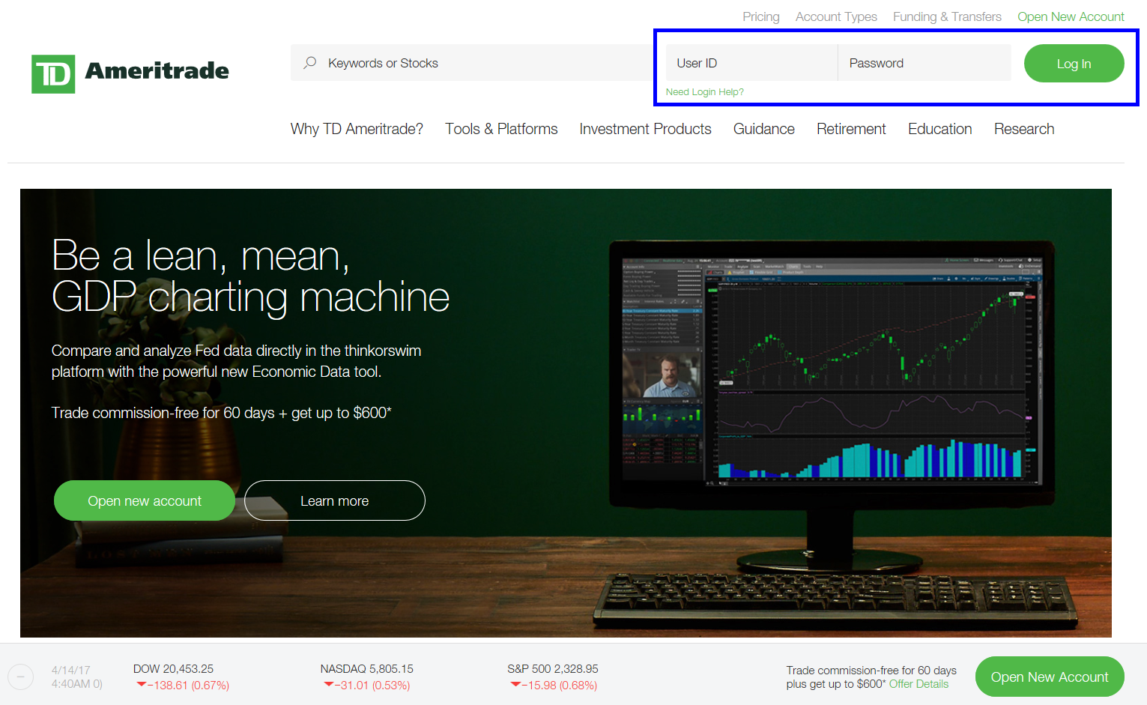This screenshot has width=1147, height=705.
Task: Click the Keywords or Stocks search field
Action: coord(450,63)
